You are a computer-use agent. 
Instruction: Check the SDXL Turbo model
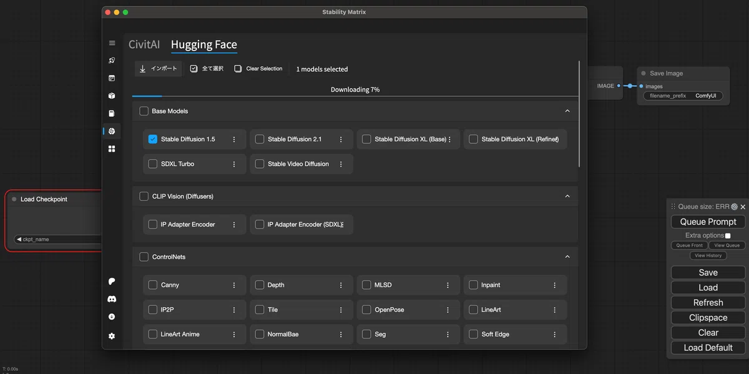point(153,164)
